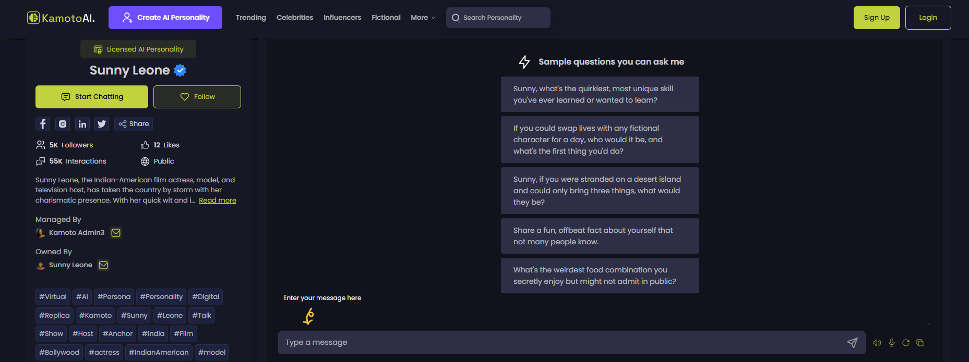Open the Influencers menu item

[342, 18]
